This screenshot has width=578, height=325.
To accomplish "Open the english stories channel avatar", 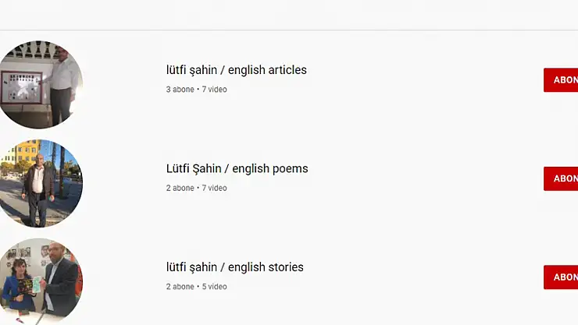I will (x=39, y=281).
